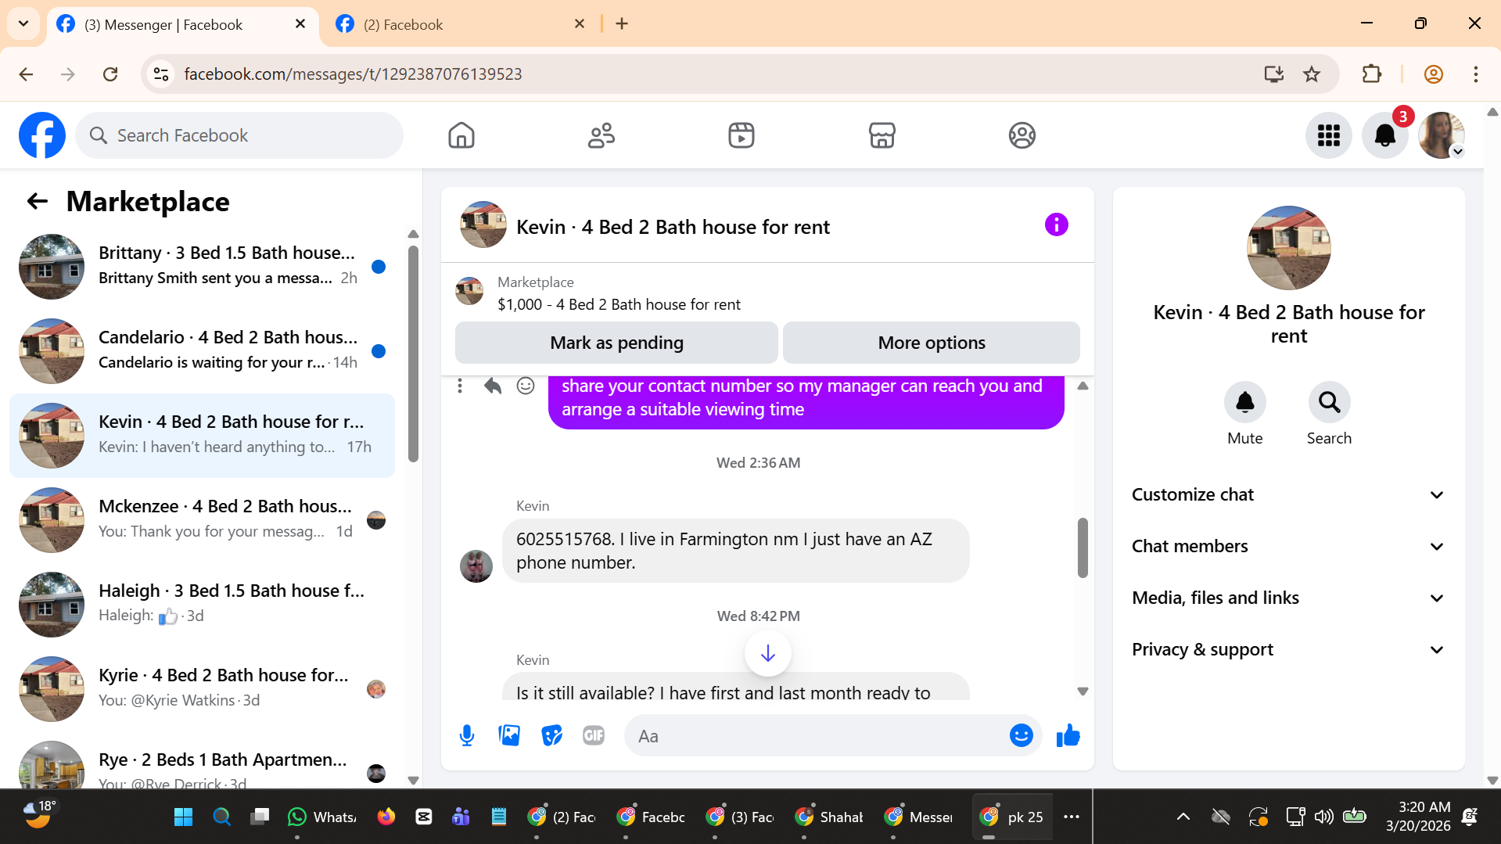Open the Facebook menu grid icon
The height and width of the screenshot is (844, 1501).
click(x=1328, y=135)
